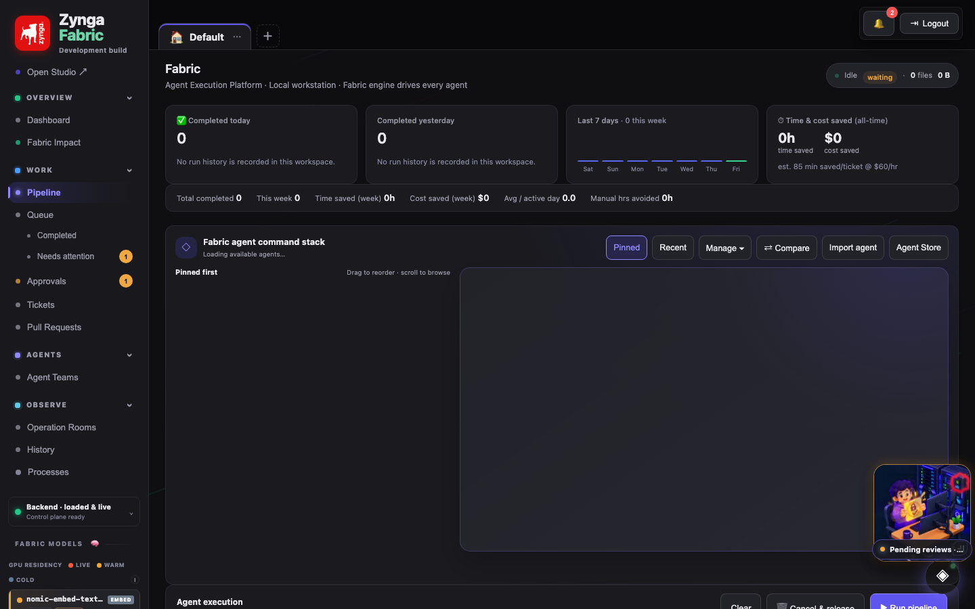
Task: Click the Needs attention count badge
Action: [126, 256]
